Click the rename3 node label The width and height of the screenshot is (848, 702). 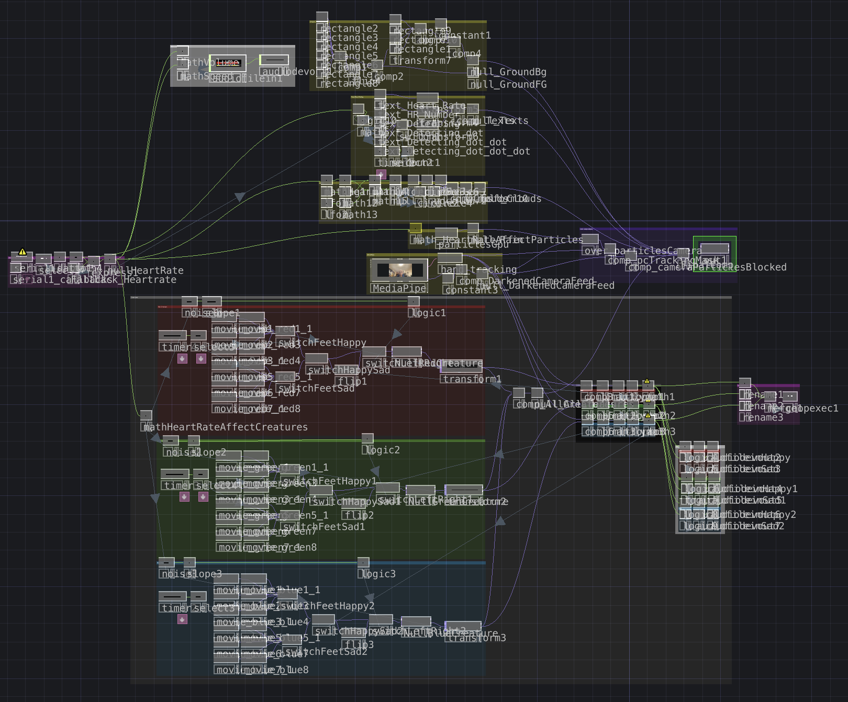click(x=763, y=418)
